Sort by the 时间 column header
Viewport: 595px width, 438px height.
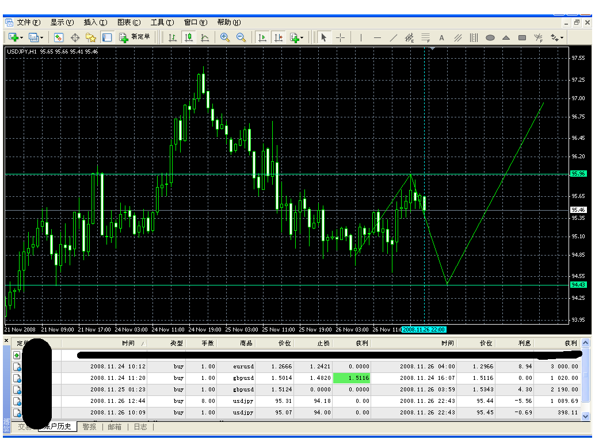tap(128, 343)
